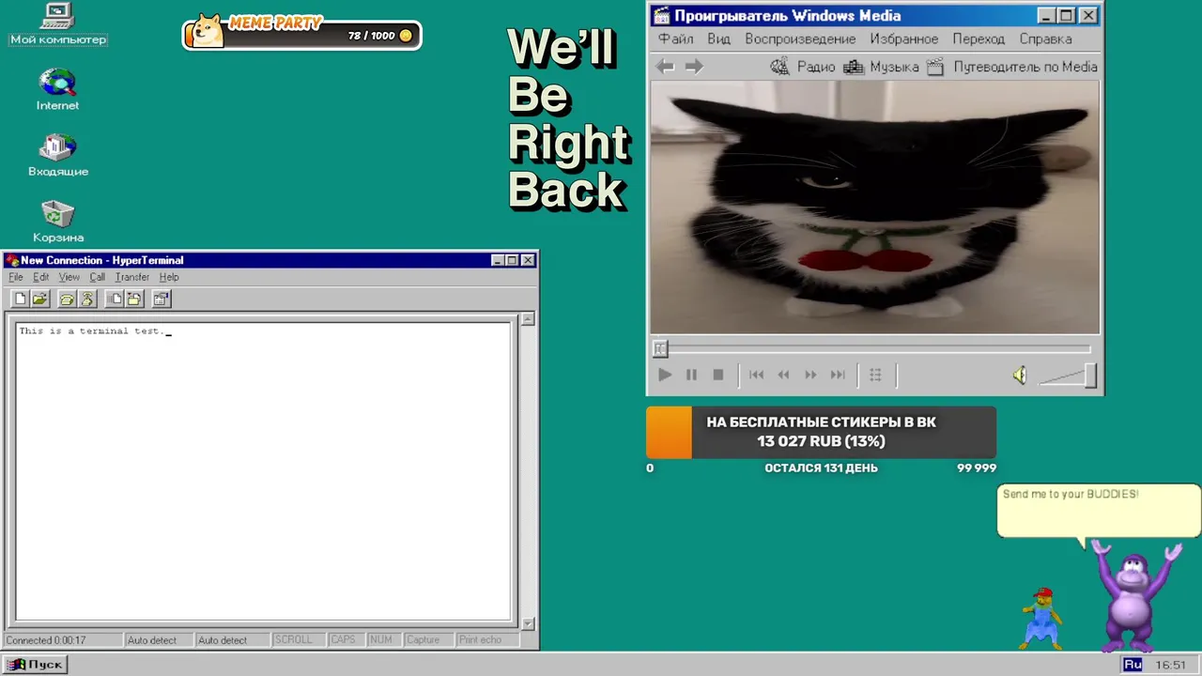The image size is (1202, 676).
Task: Click the seek bar thumb in media player
Action: pyautogui.click(x=660, y=348)
